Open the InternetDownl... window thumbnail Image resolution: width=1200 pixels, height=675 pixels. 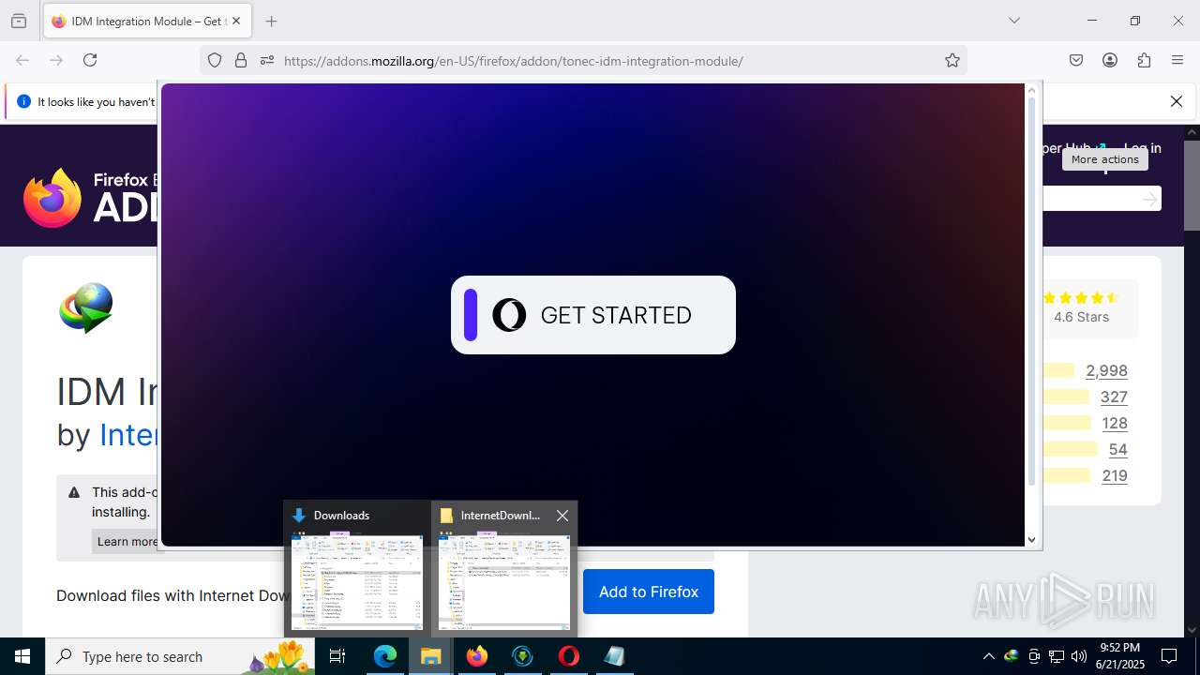(504, 569)
